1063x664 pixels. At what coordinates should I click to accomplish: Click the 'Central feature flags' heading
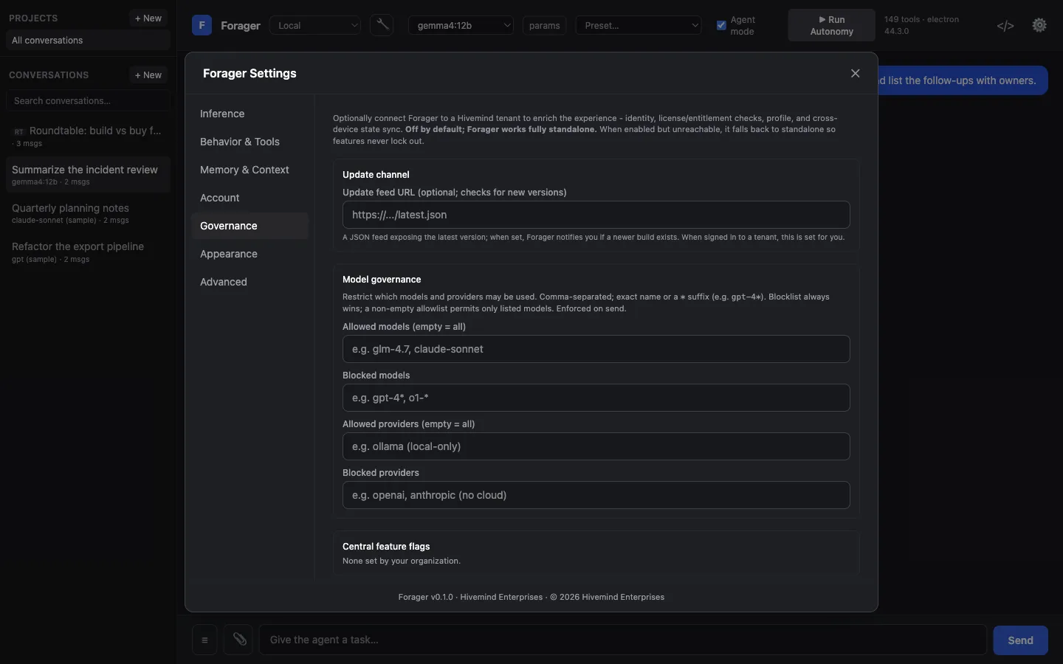click(x=386, y=546)
